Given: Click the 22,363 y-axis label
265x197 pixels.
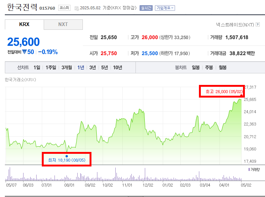Looking at the screenshot, I should click(250, 124).
